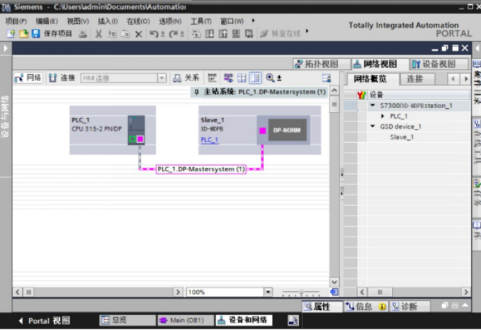Click the save window settings icon at toolbar right
This screenshot has width=481, height=330.
(327, 78)
